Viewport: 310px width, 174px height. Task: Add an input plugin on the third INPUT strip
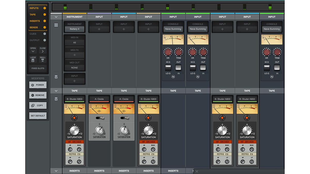(x=149, y=29)
